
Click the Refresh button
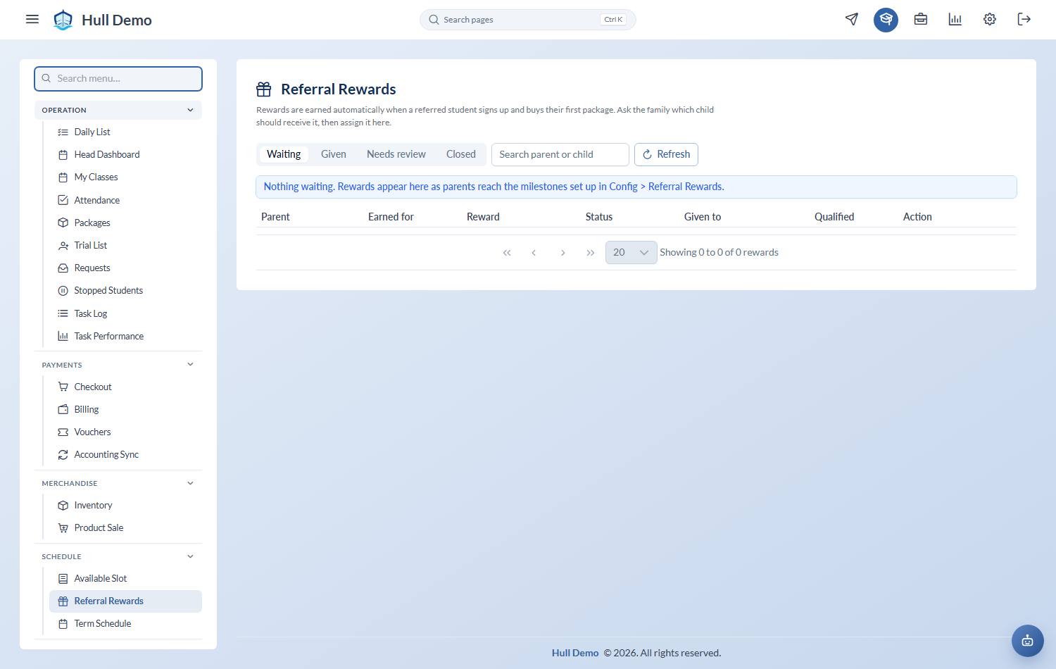(x=666, y=154)
